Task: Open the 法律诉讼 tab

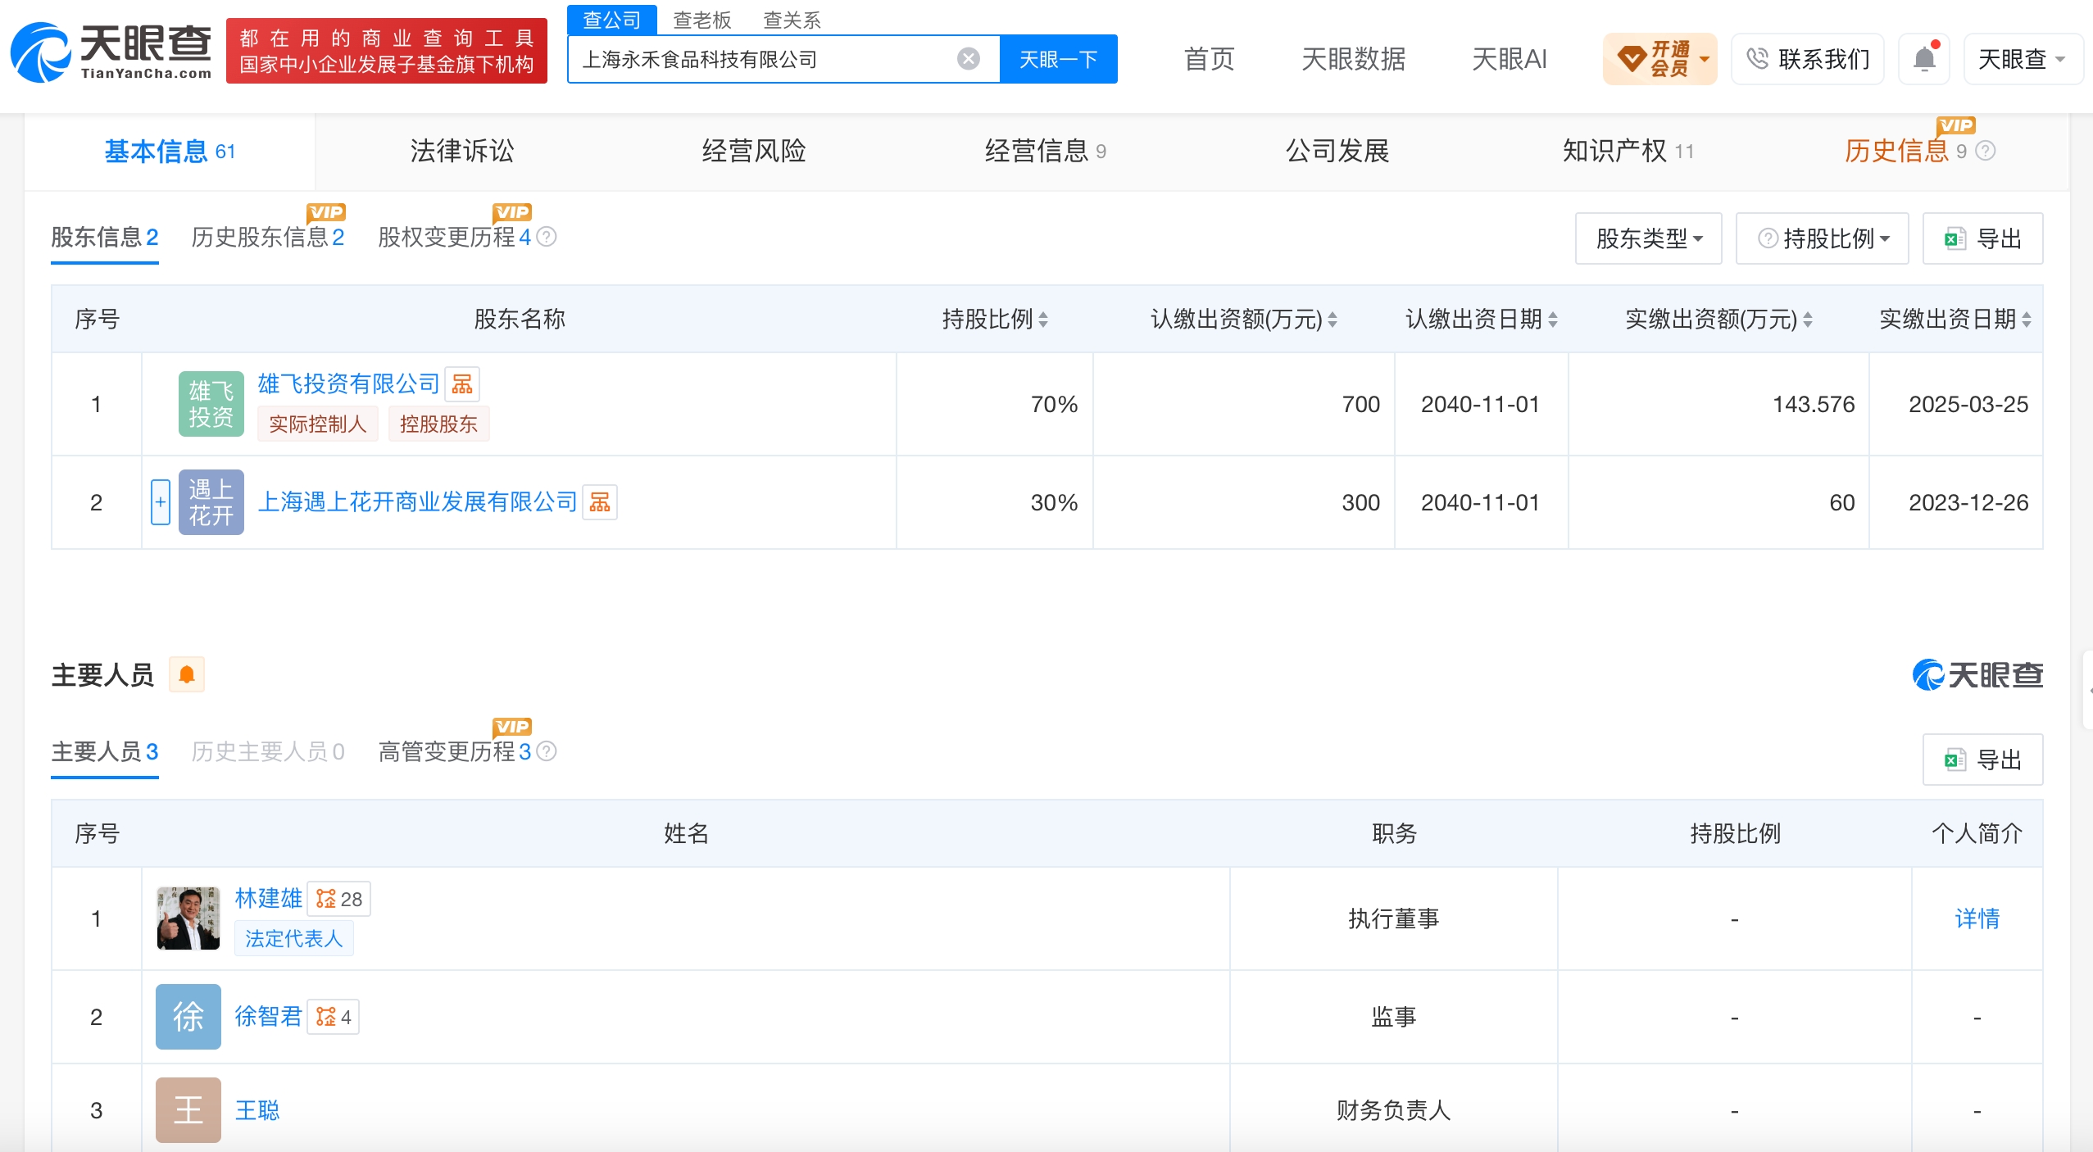Action: (462, 151)
